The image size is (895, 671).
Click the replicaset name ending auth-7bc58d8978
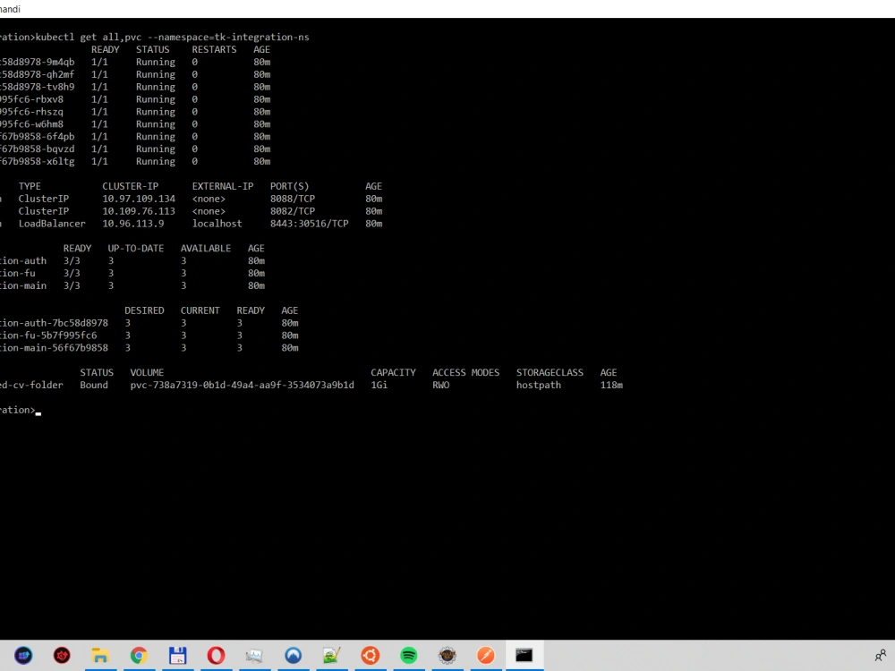click(55, 323)
